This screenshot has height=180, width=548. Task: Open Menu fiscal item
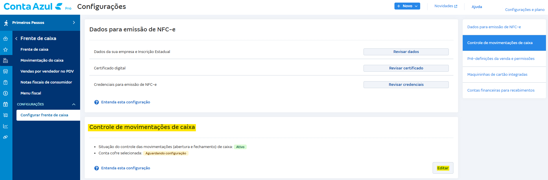tap(31, 93)
